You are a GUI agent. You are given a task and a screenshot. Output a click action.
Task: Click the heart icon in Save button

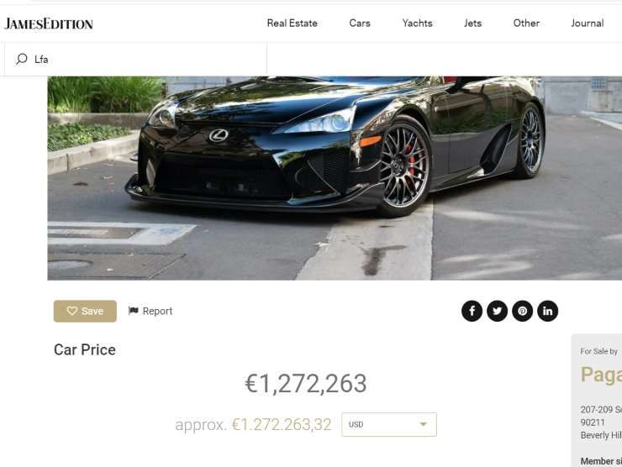pos(72,311)
